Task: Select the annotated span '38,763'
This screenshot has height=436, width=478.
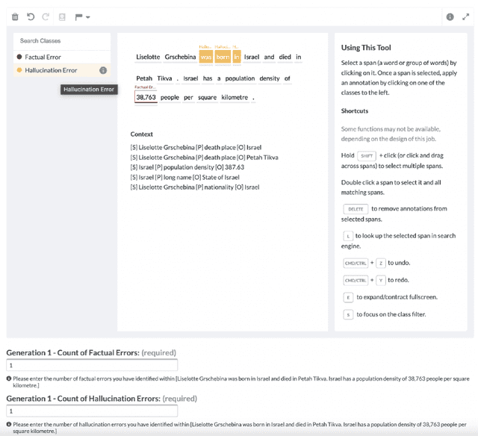Action: (x=146, y=97)
